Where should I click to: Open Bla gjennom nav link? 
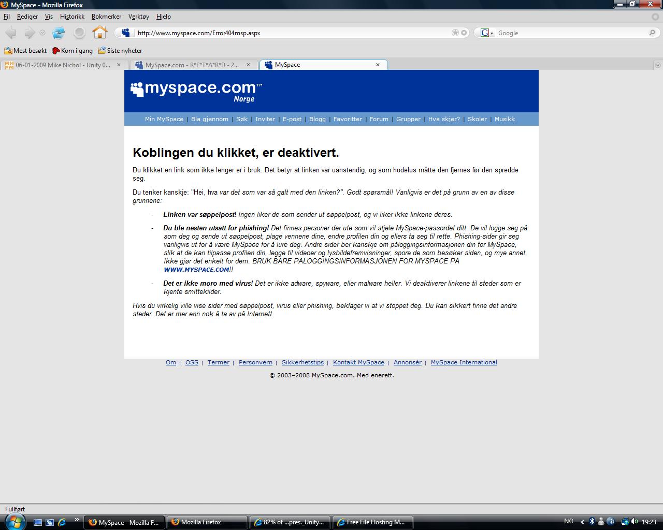click(x=210, y=119)
